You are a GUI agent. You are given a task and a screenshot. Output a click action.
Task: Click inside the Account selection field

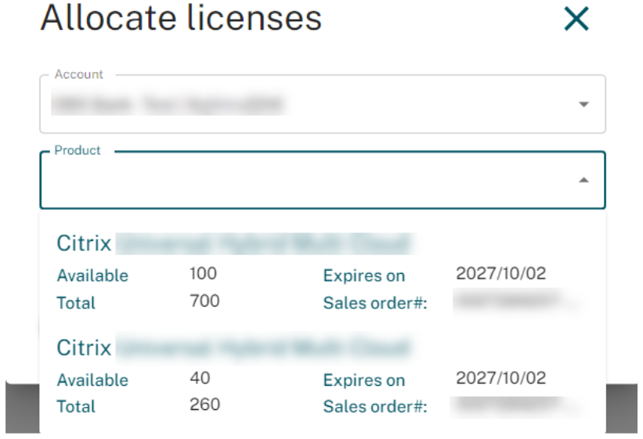coord(305,104)
